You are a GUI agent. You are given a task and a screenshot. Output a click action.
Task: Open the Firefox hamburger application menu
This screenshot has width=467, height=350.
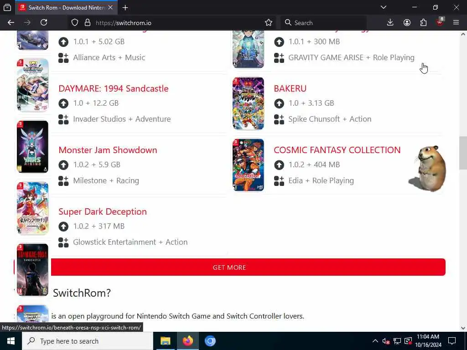(x=456, y=23)
